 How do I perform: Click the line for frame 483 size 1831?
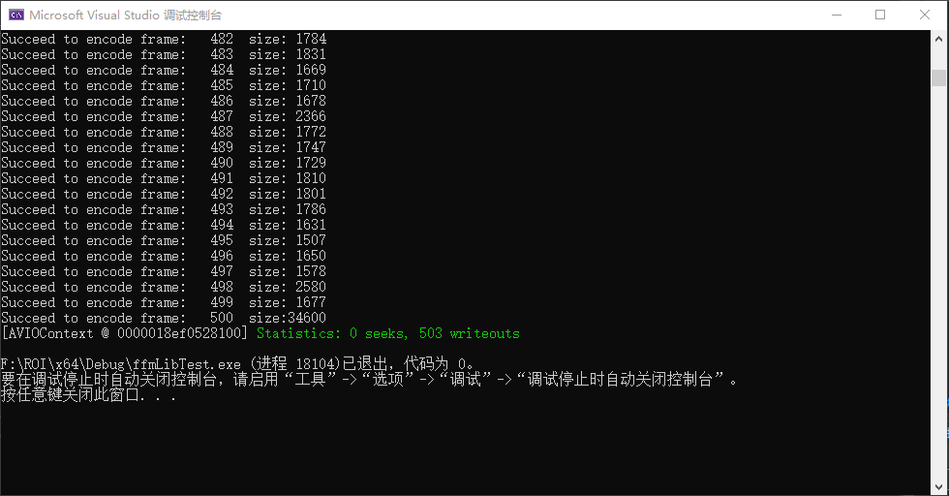[x=164, y=54]
